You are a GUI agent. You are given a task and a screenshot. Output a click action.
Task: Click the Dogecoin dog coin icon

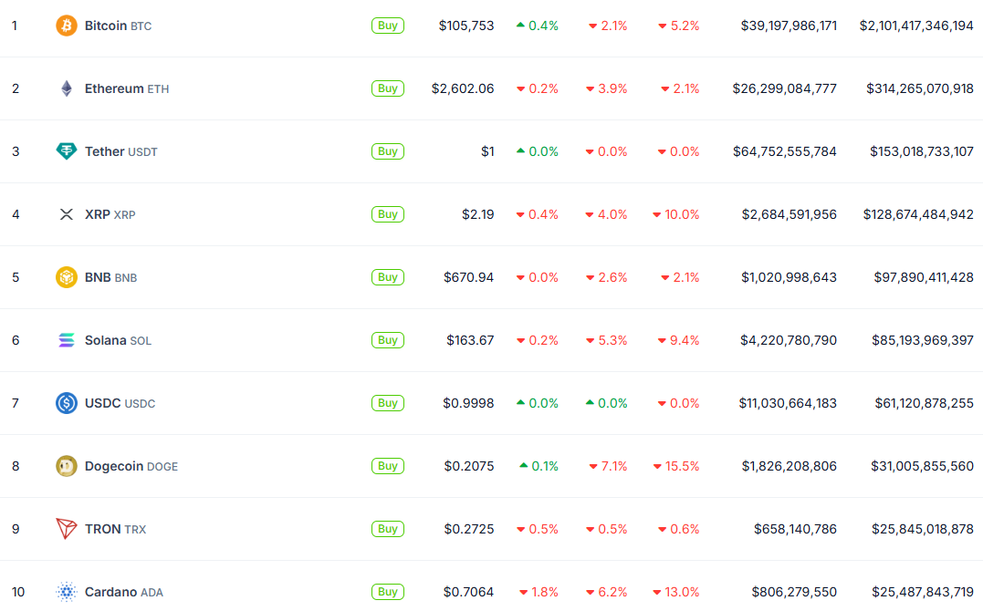click(x=67, y=466)
